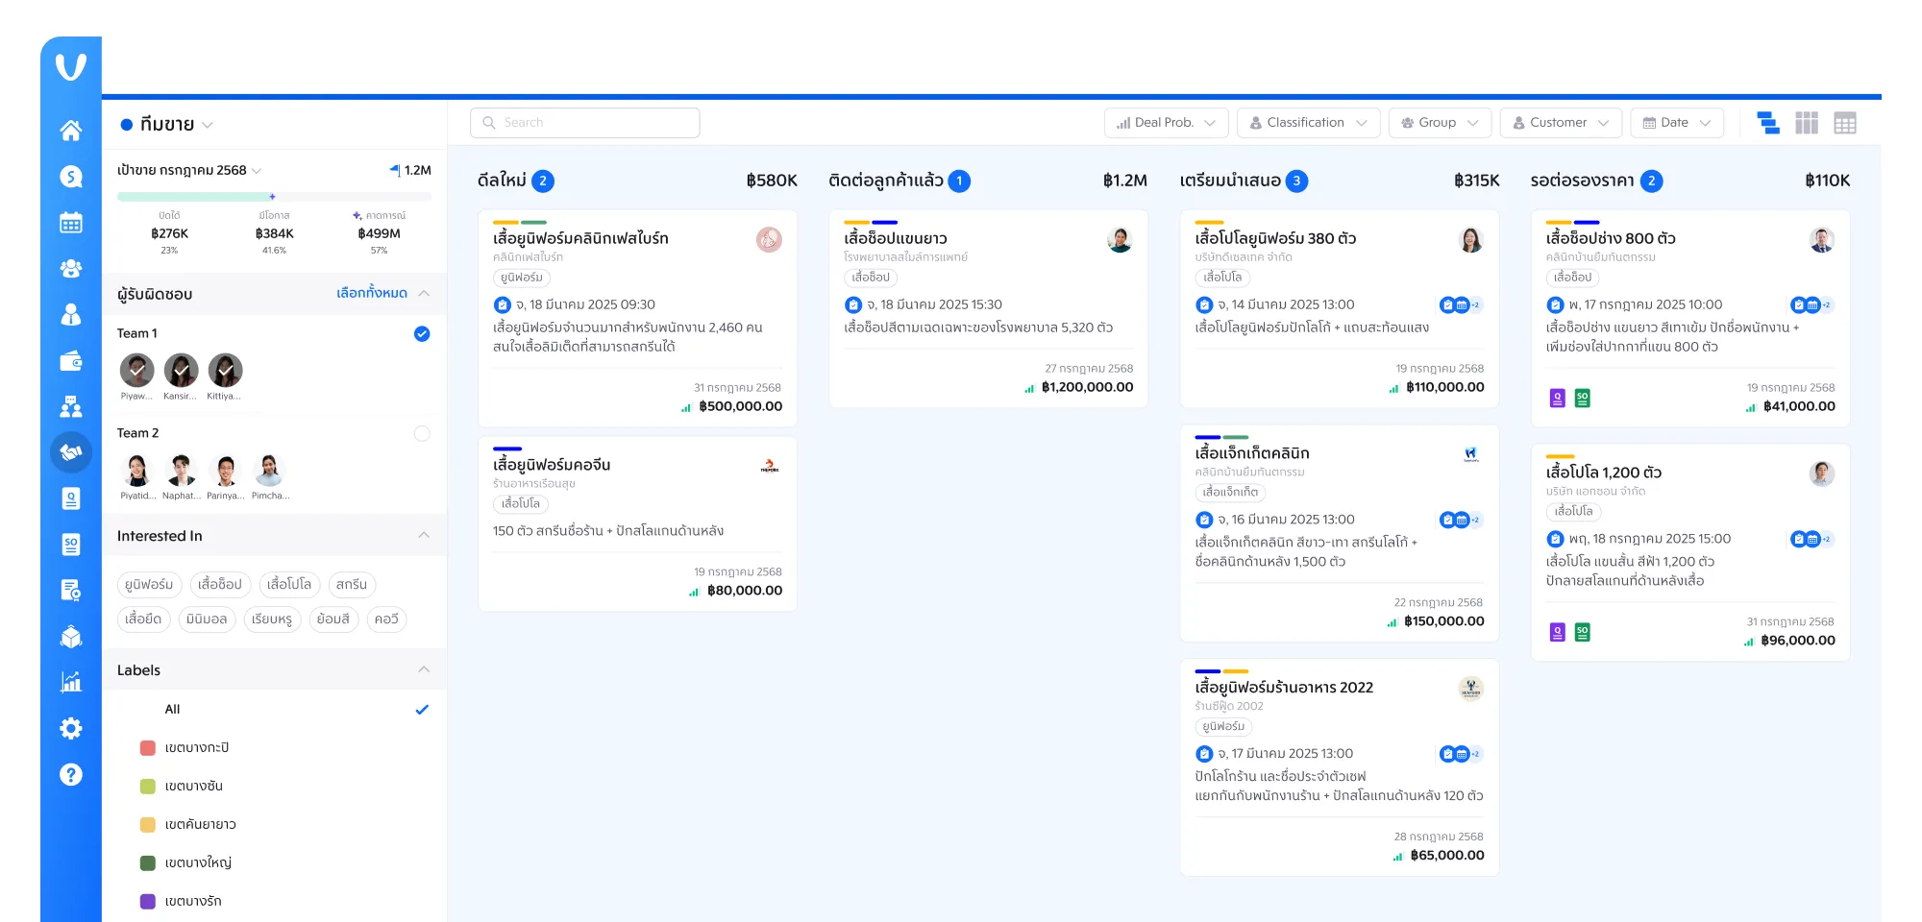Select the เสื้อช็อป interest filter tag
Viewport: 1922px width, 922px height.
220,584
